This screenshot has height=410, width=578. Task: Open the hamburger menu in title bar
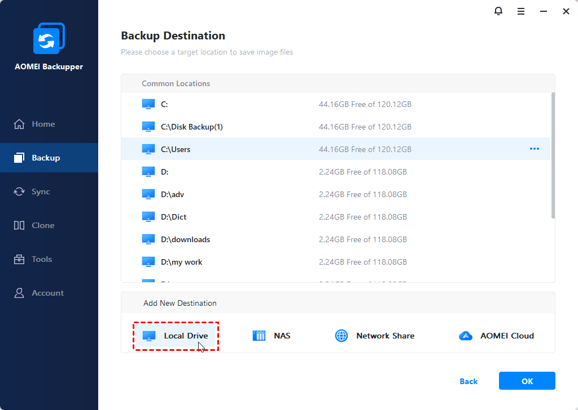(521, 11)
